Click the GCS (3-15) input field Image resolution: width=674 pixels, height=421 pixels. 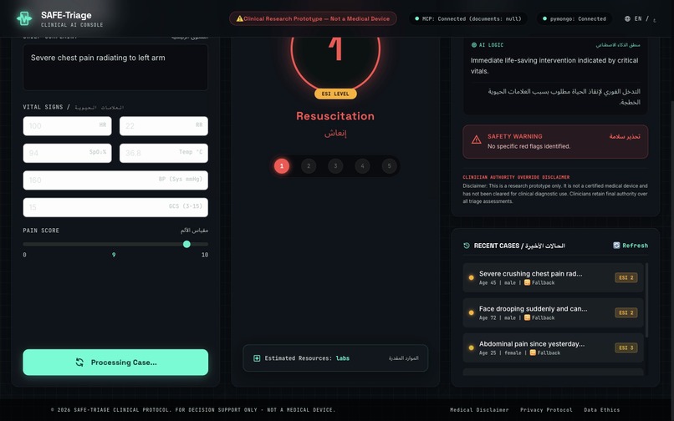pyautogui.click(x=115, y=207)
